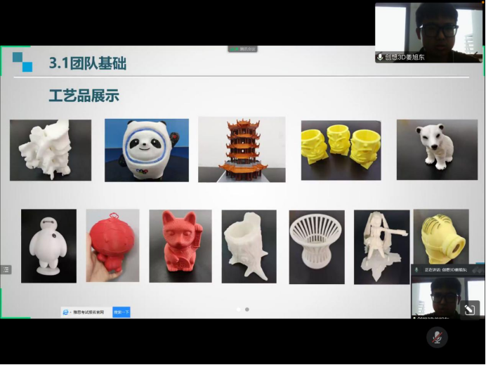Click the 雅思考试报名官网 search text
The image size is (486, 365).
tap(88, 312)
